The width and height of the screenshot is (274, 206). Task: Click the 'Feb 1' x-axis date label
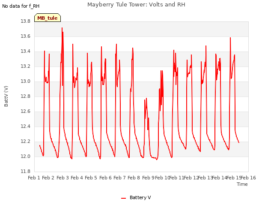34,178
